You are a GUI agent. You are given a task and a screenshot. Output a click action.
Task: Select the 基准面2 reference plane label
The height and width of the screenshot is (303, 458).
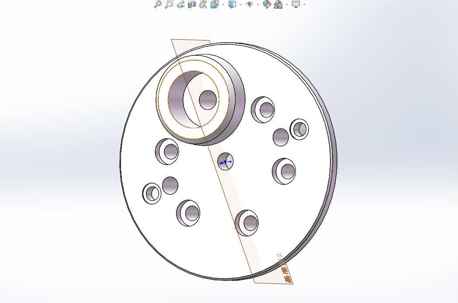click(x=285, y=268)
